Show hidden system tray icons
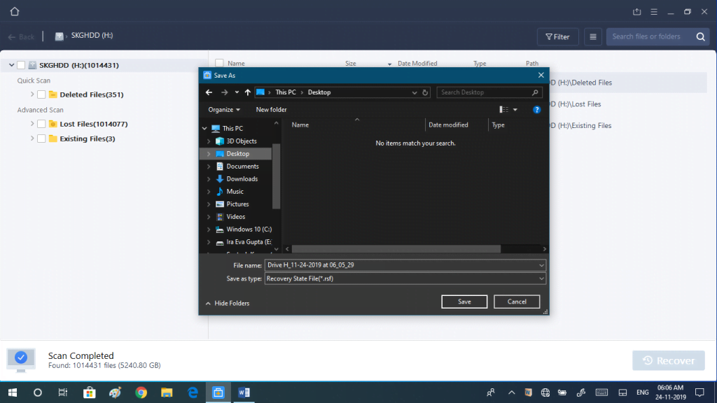Image resolution: width=717 pixels, height=403 pixels. 512,393
